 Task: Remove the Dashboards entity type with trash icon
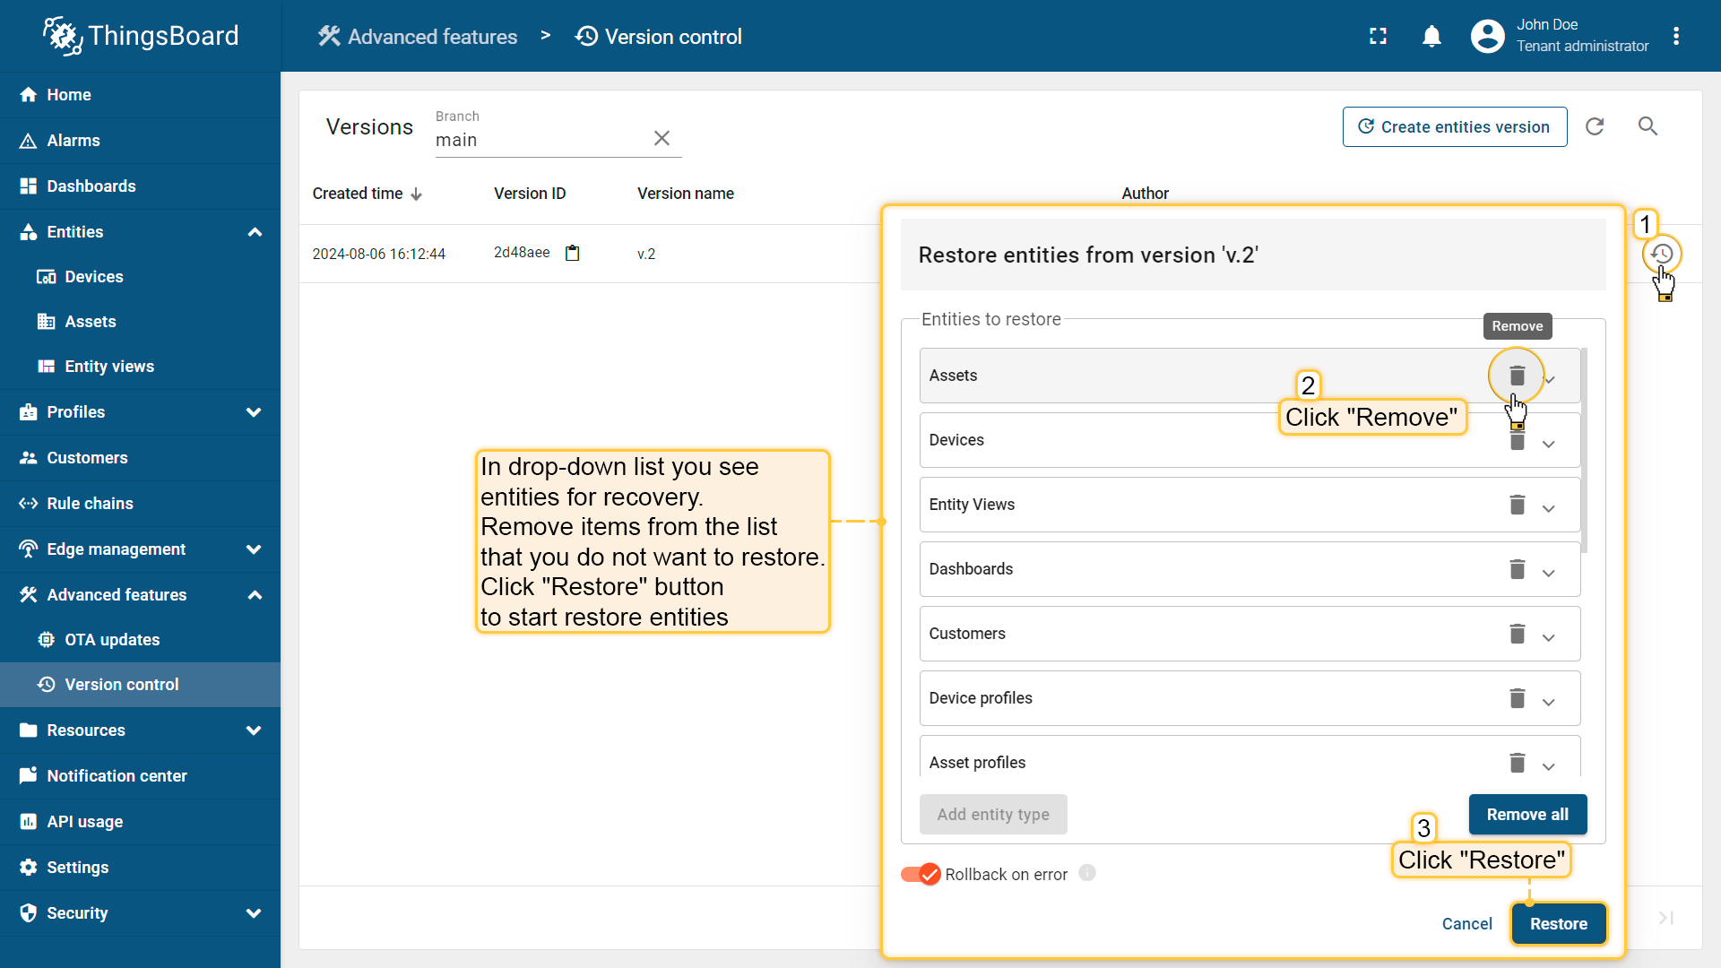[x=1517, y=569]
